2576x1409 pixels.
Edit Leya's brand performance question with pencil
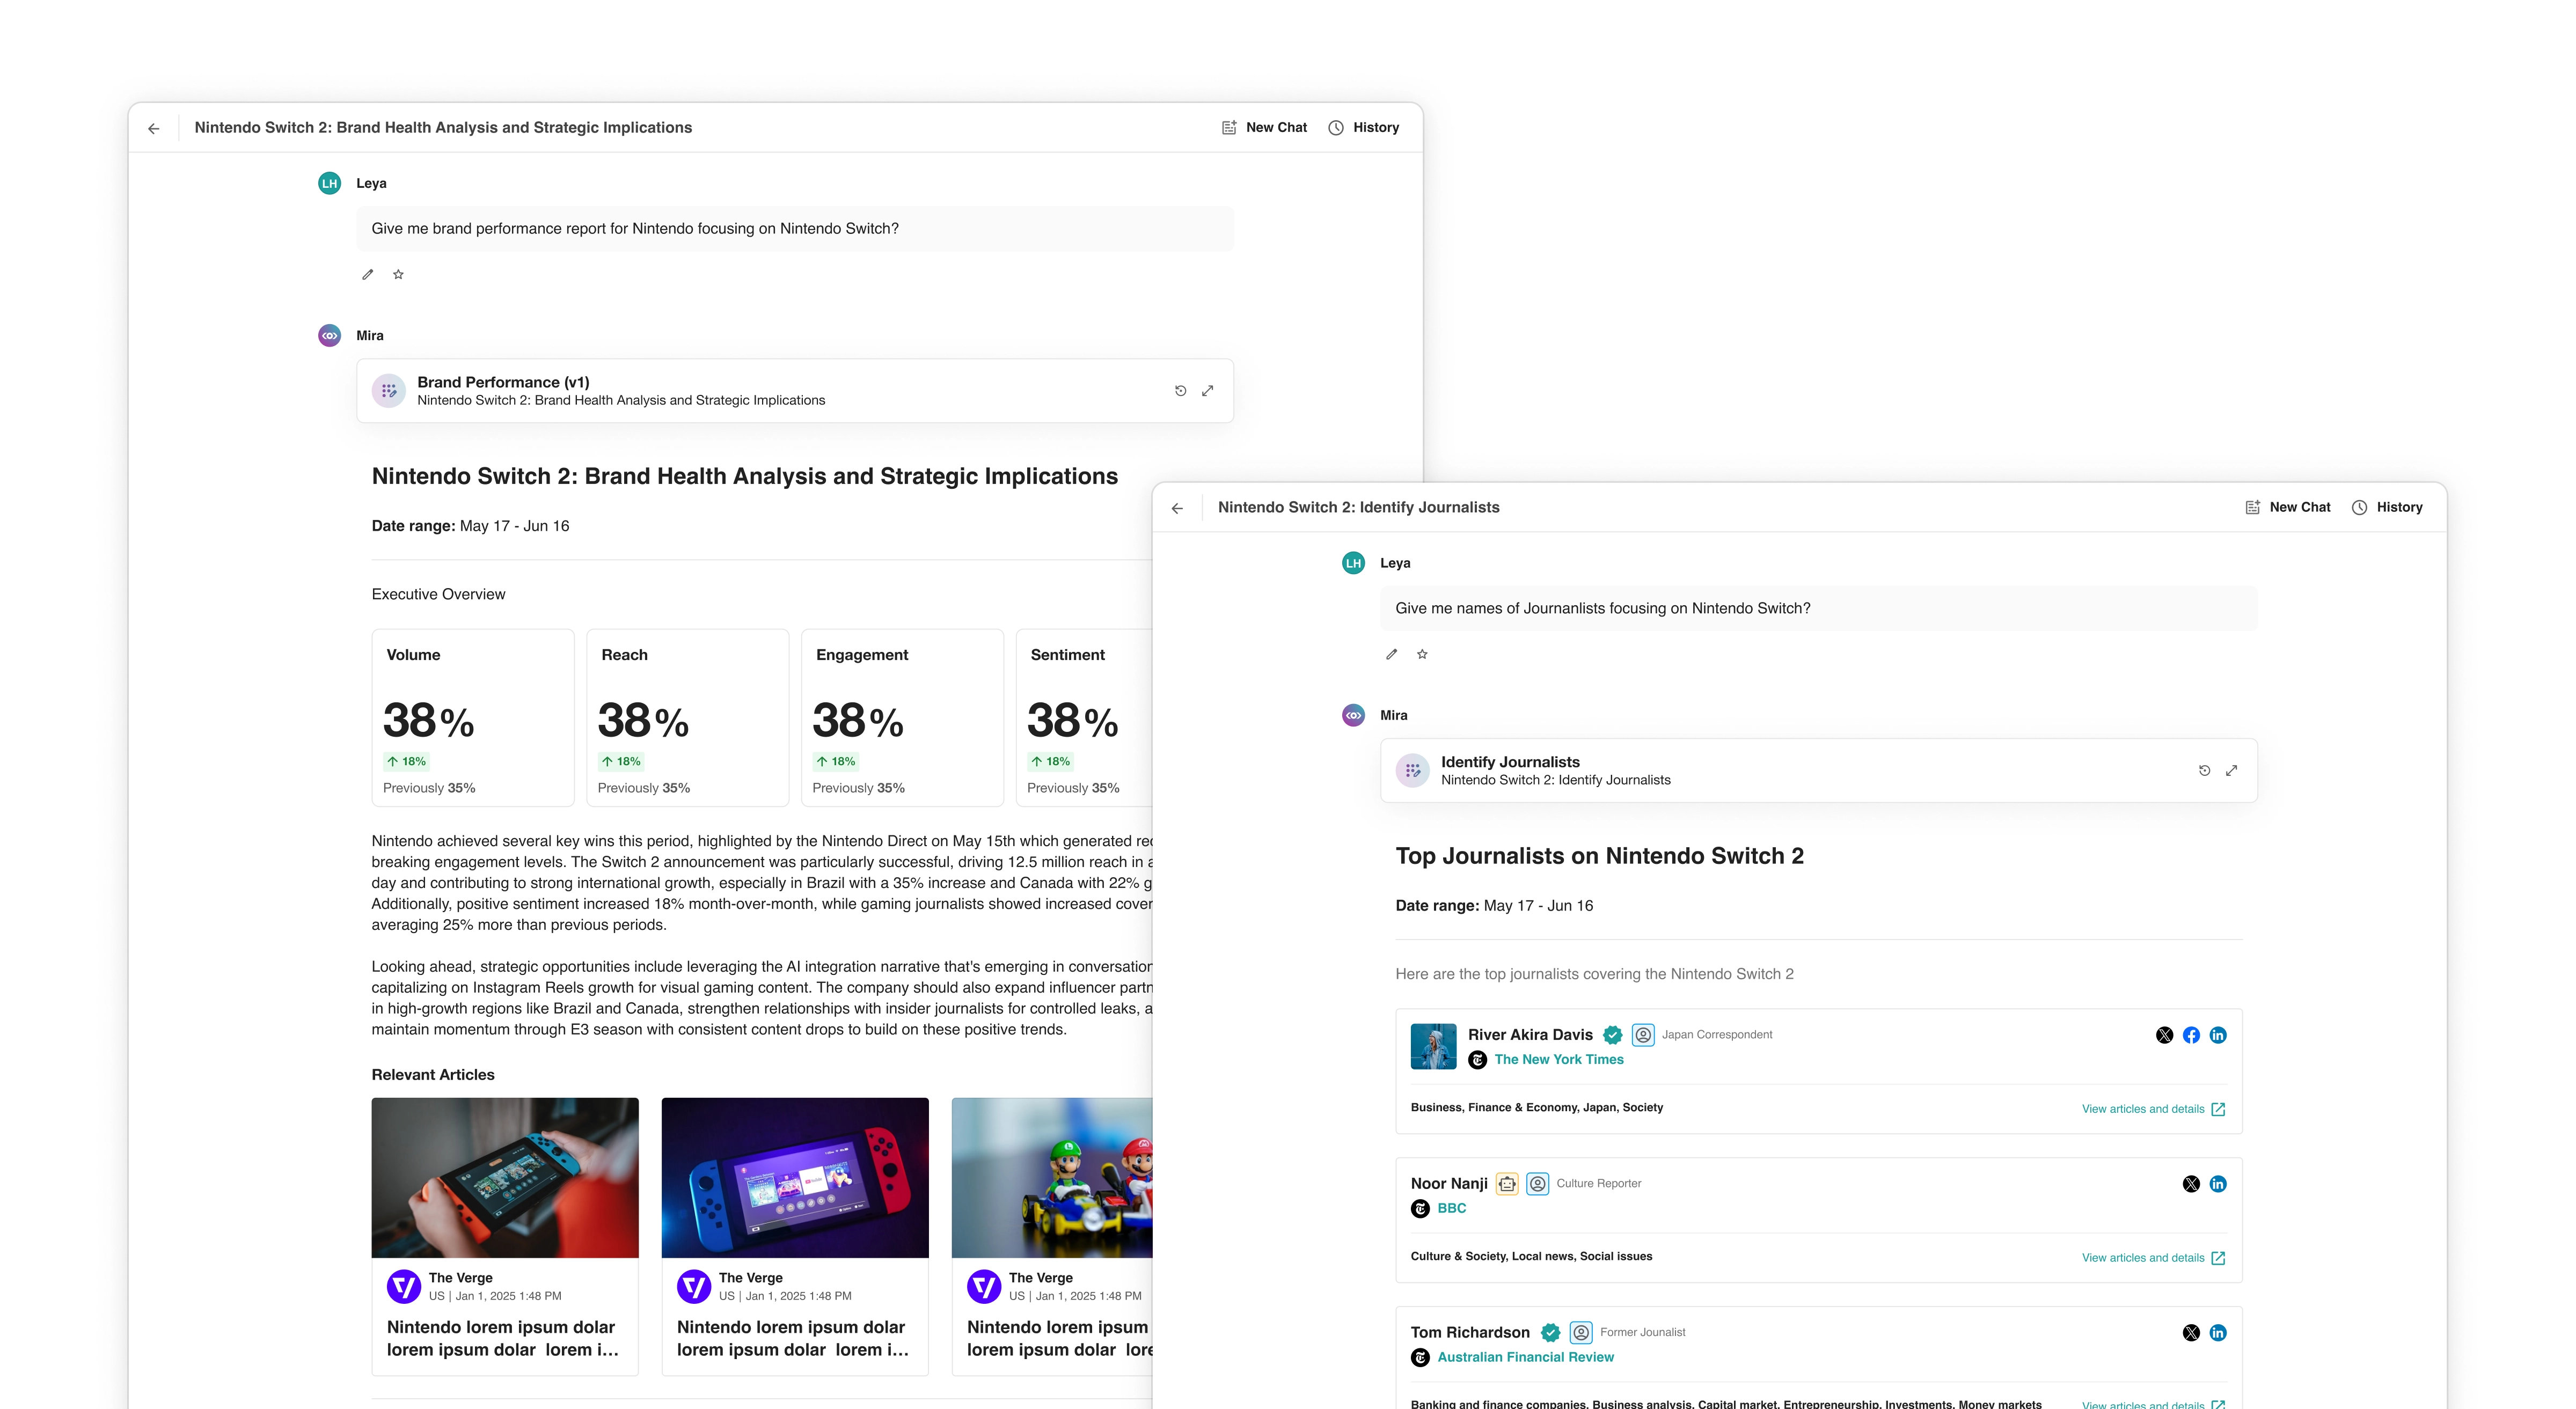tap(367, 274)
